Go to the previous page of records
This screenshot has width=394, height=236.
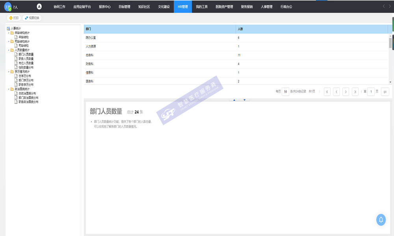(336, 92)
